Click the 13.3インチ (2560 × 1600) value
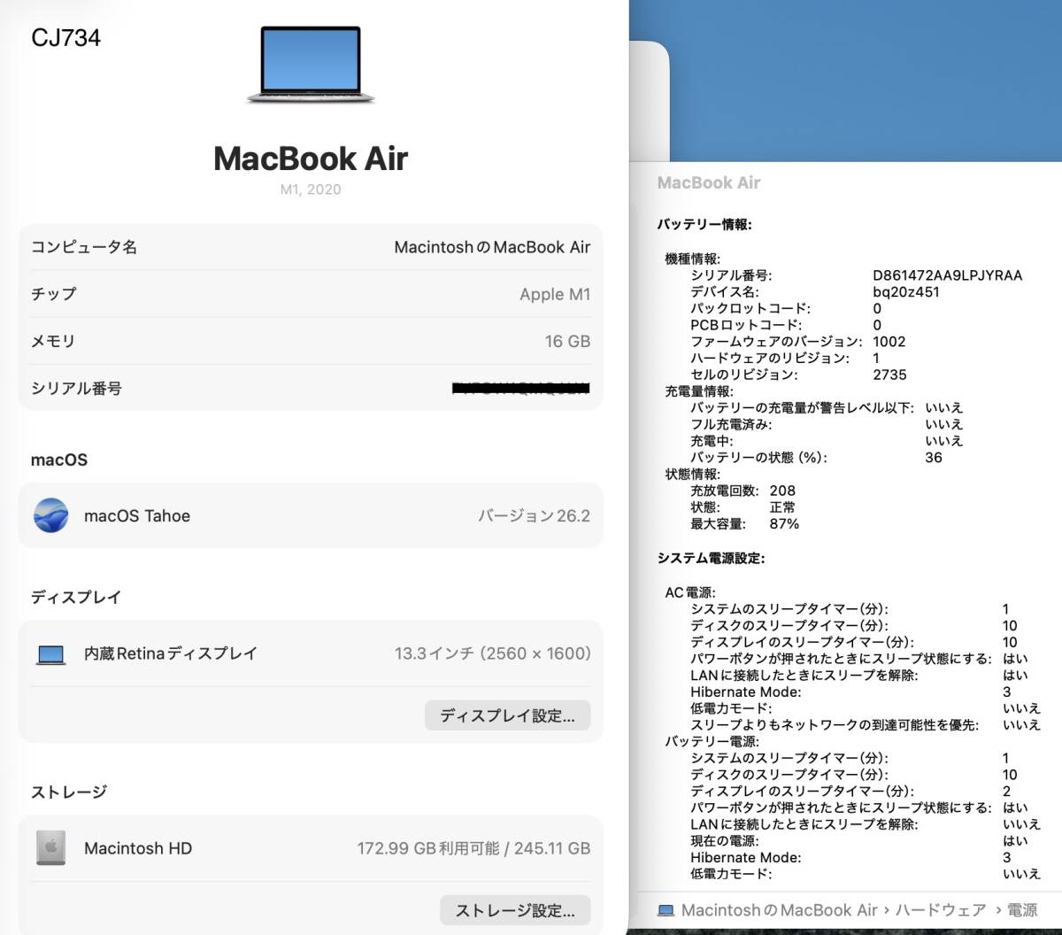1062x935 pixels. pos(493,653)
